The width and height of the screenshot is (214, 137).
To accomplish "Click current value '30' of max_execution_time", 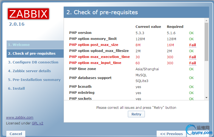I will pos(137,57).
